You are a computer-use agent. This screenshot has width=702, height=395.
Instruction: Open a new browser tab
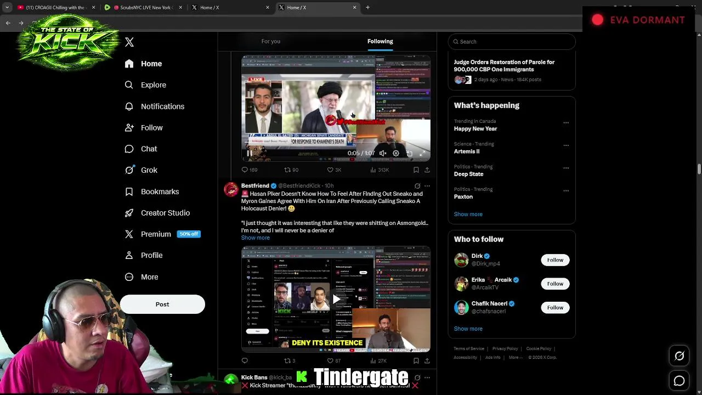[x=367, y=8]
